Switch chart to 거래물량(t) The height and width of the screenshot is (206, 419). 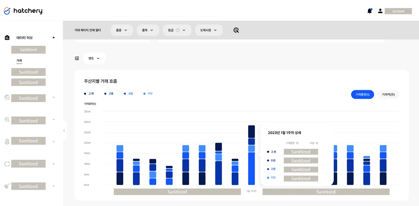click(362, 94)
